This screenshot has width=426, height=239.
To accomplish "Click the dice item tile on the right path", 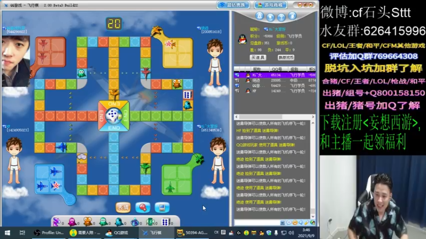I will pos(187,95).
